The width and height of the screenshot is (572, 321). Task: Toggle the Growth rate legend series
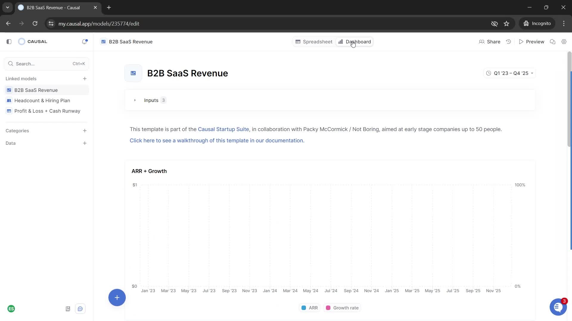(342, 308)
